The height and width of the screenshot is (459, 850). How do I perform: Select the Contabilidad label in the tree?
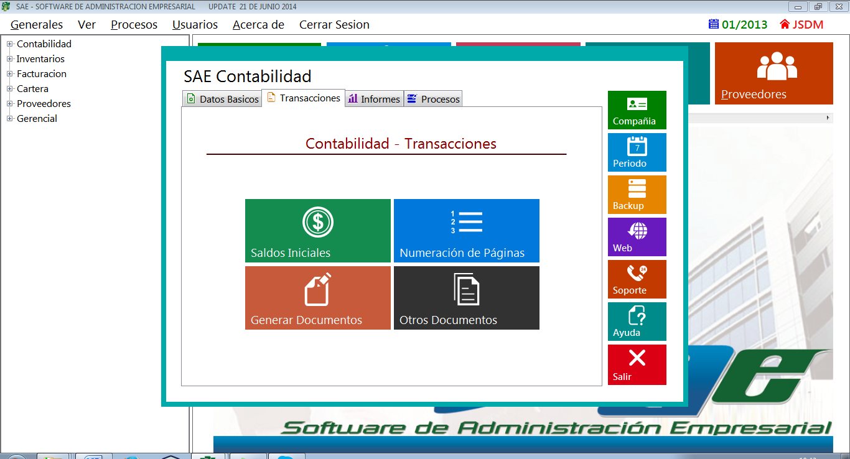tap(44, 44)
